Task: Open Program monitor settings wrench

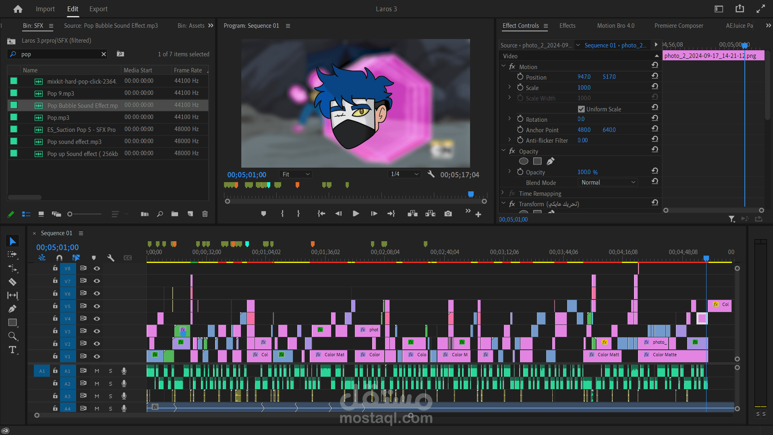Action: pos(431,174)
